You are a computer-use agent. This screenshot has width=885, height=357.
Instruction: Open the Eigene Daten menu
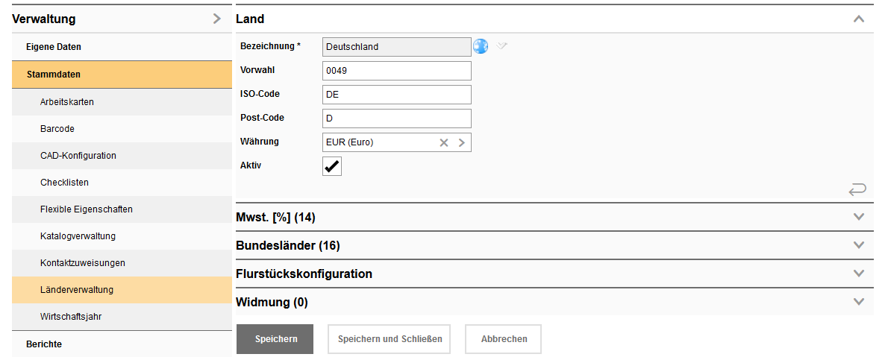122,47
